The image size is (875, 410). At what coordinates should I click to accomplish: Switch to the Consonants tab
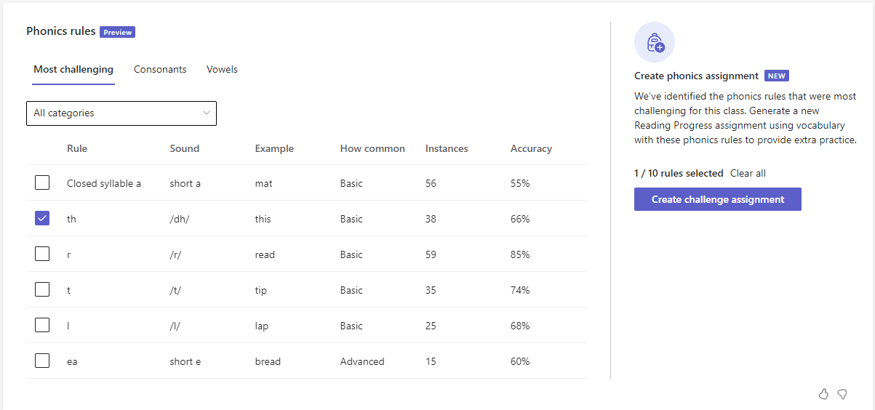point(160,70)
